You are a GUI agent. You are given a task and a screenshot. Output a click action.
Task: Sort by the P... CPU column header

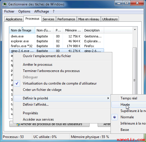(x=58, y=30)
